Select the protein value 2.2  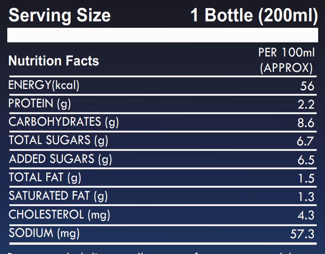click(306, 104)
